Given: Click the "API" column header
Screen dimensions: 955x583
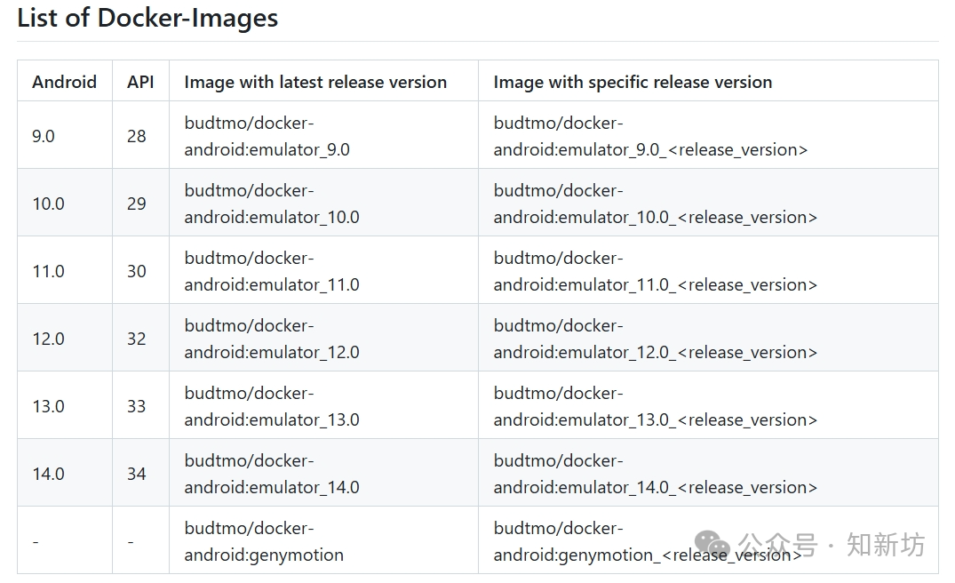Looking at the screenshot, I should [140, 82].
